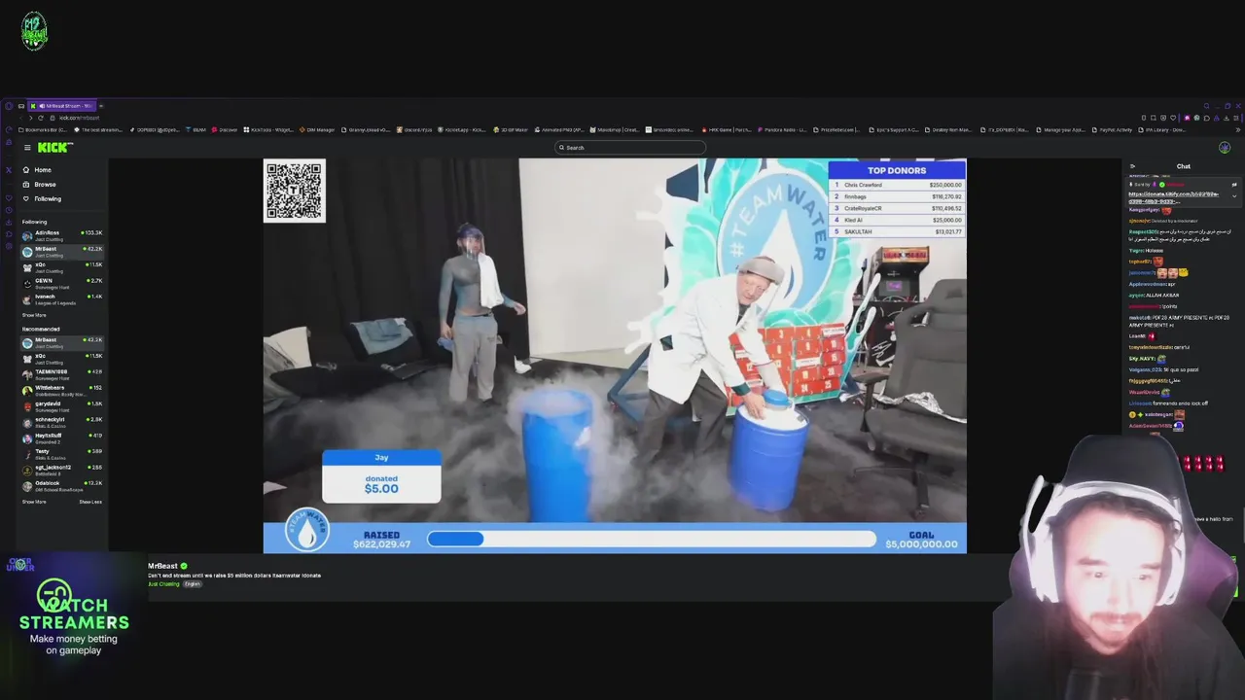The height and width of the screenshot is (700, 1245).
Task: Open schnackyirl channel in Recommended
Action: [62, 422]
